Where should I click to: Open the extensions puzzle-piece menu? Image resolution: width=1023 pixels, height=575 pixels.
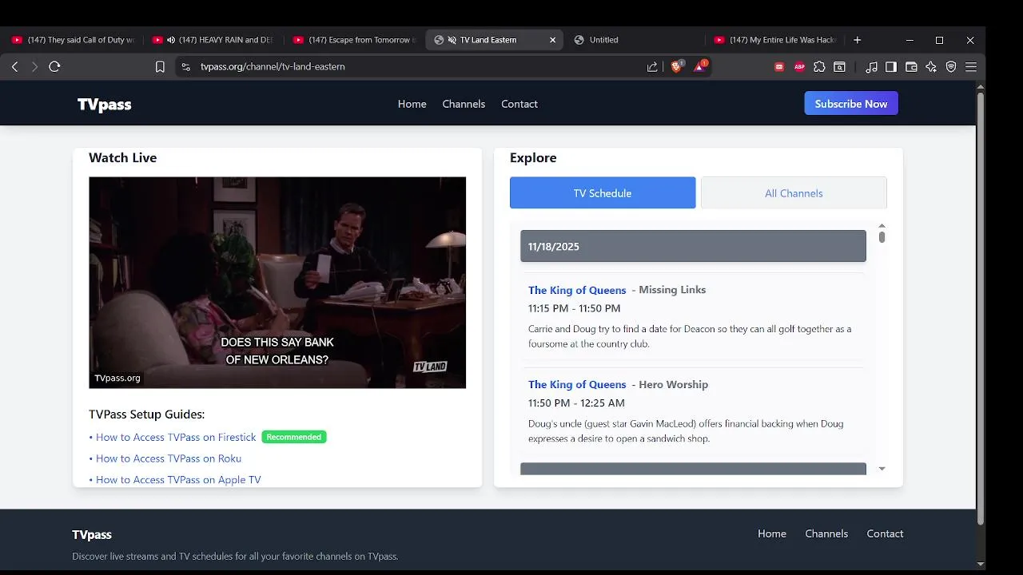pyautogui.click(x=819, y=67)
